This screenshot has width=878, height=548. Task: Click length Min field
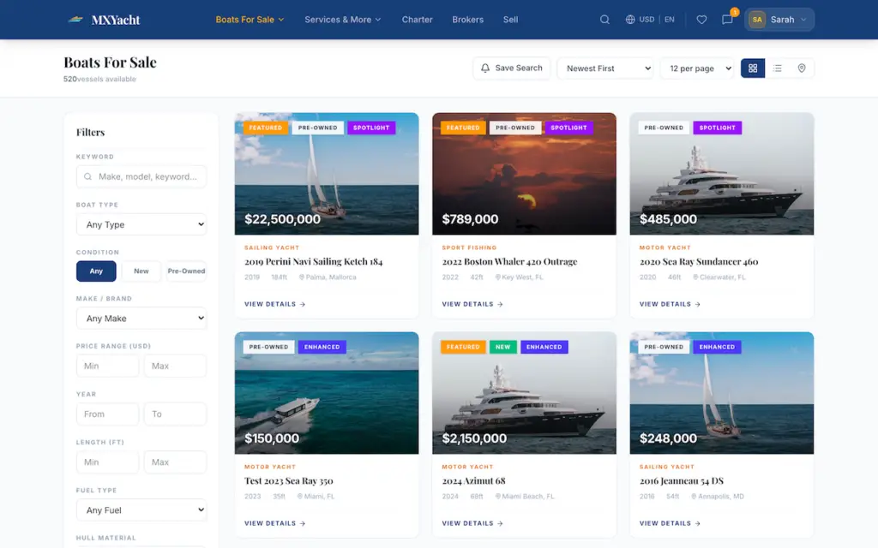[107, 462]
